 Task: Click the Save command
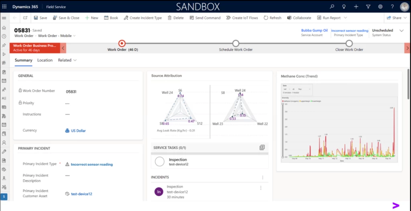(x=41, y=18)
